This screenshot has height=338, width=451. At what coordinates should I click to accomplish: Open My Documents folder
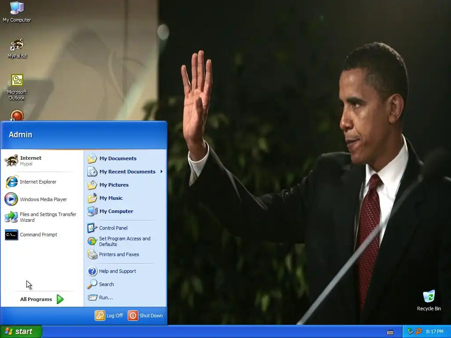click(126, 158)
